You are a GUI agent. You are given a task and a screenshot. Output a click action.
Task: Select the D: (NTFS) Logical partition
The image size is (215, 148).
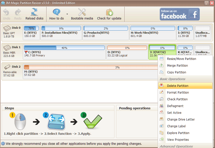tap(127, 52)
